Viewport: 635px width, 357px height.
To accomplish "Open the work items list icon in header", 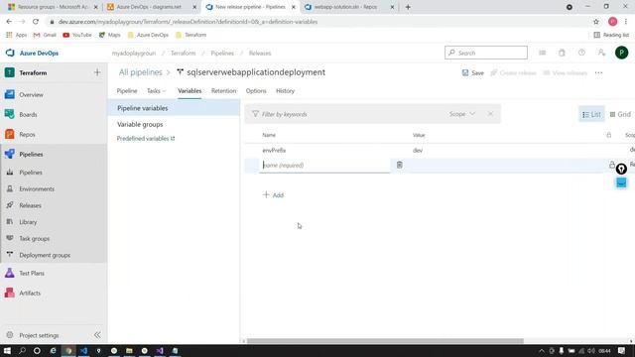I will click(543, 53).
